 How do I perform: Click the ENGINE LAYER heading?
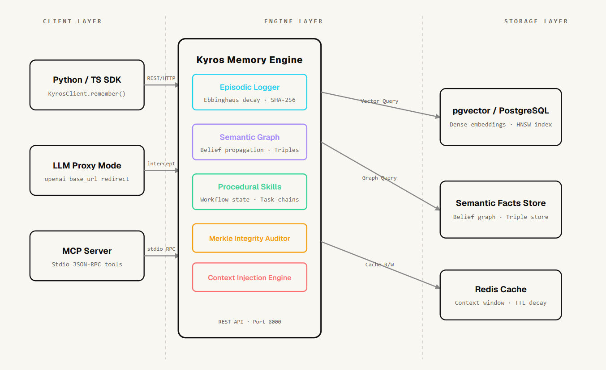293,21
